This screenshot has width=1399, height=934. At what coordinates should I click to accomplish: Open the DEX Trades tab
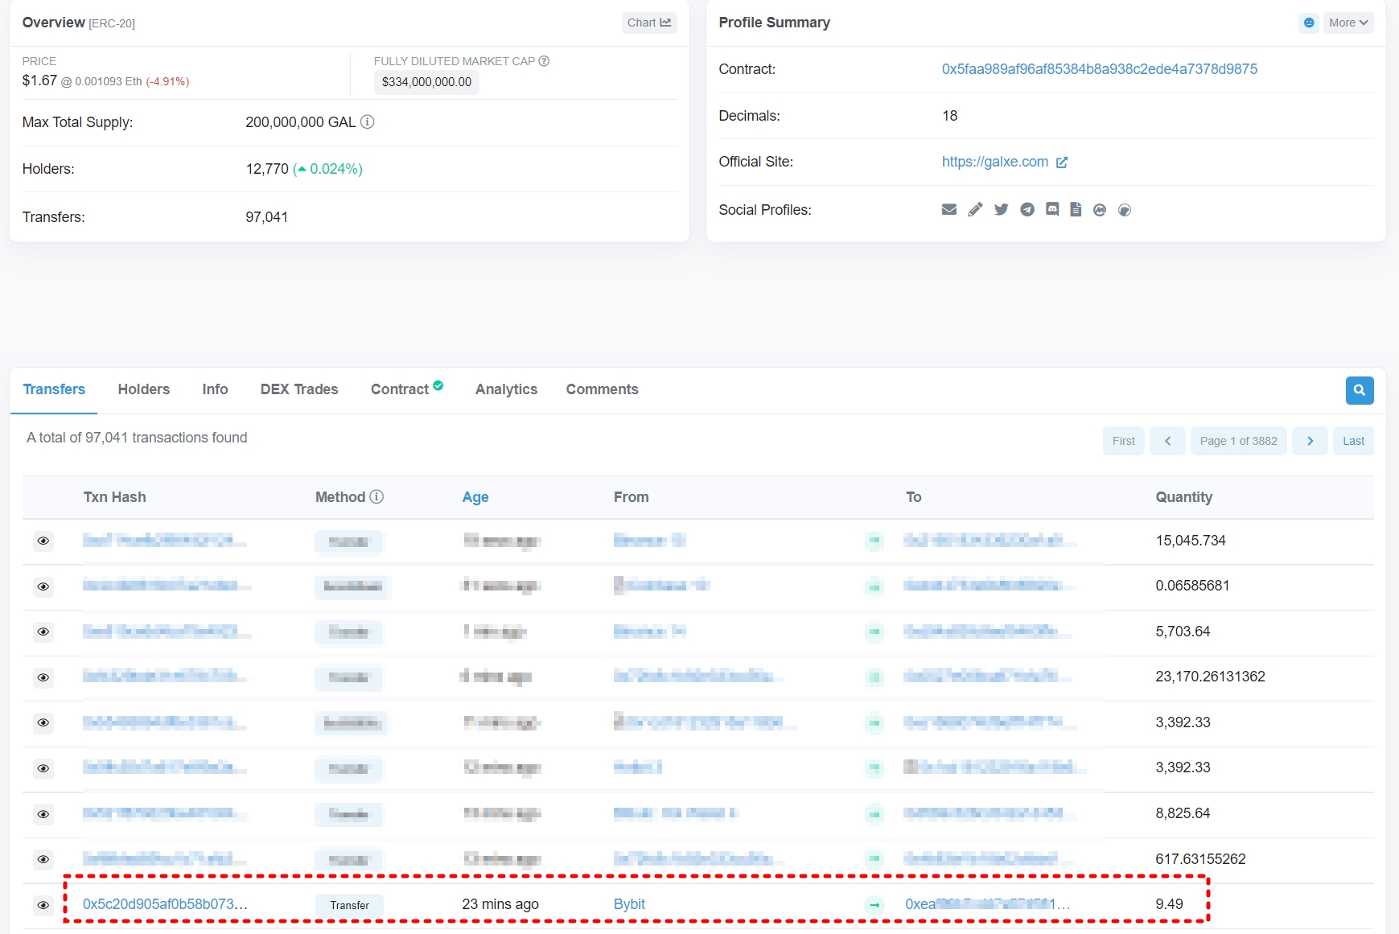click(299, 389)
